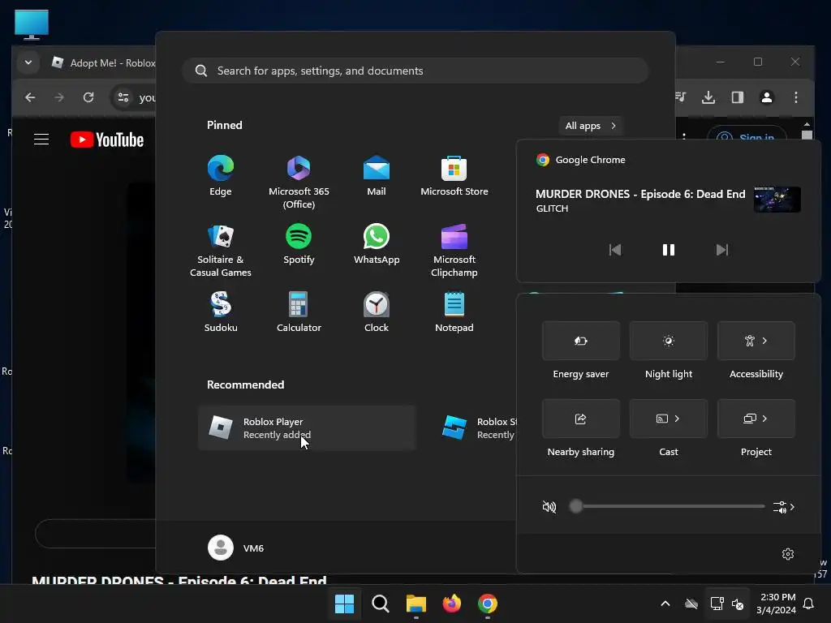Switch to Google Chrome in taskbar

click(x=488, y=604)
